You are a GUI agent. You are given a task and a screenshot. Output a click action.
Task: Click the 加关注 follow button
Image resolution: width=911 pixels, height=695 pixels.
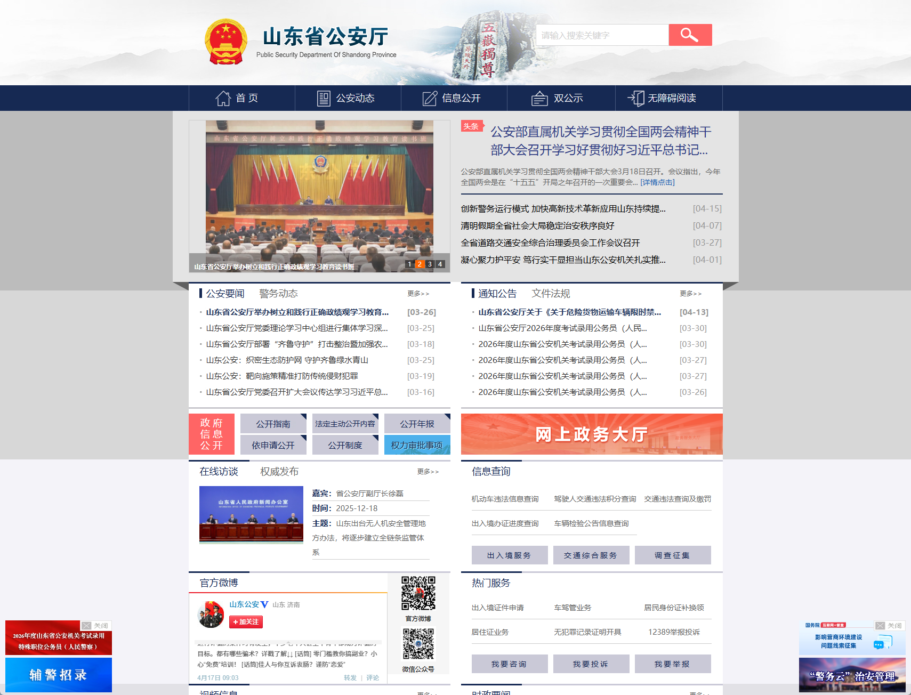click(x=245, y=622)
